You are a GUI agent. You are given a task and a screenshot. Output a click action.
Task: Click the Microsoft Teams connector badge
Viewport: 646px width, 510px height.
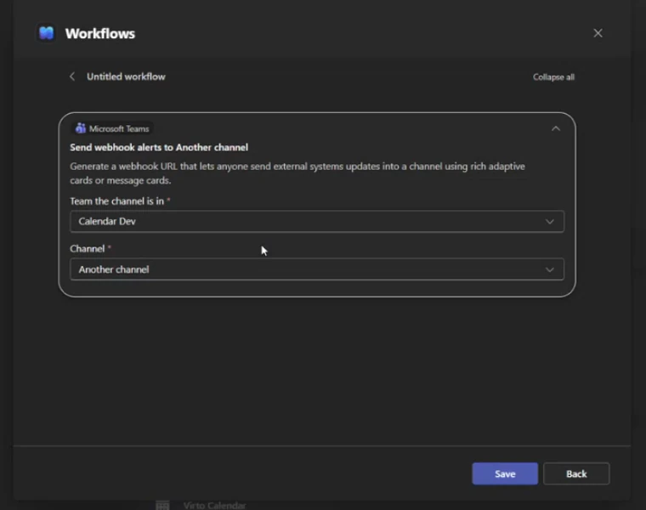112,128
